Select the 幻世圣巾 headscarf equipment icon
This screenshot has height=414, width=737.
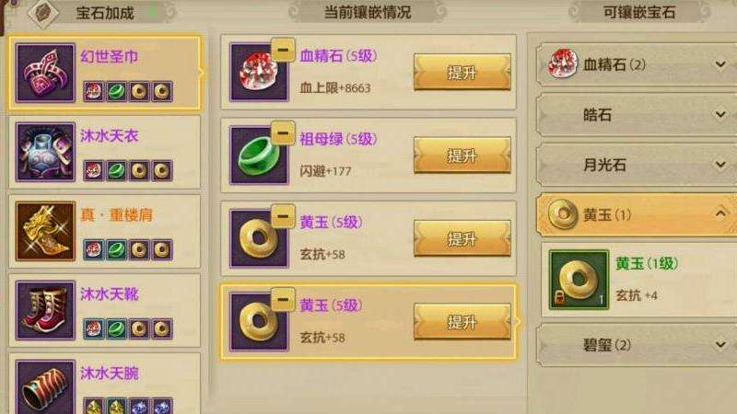45,73
